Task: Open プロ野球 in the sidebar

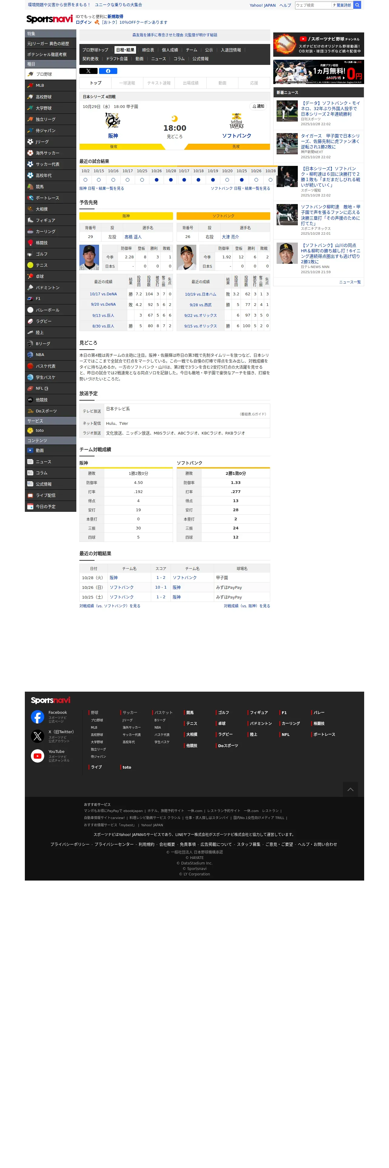Action: point(50,74)
